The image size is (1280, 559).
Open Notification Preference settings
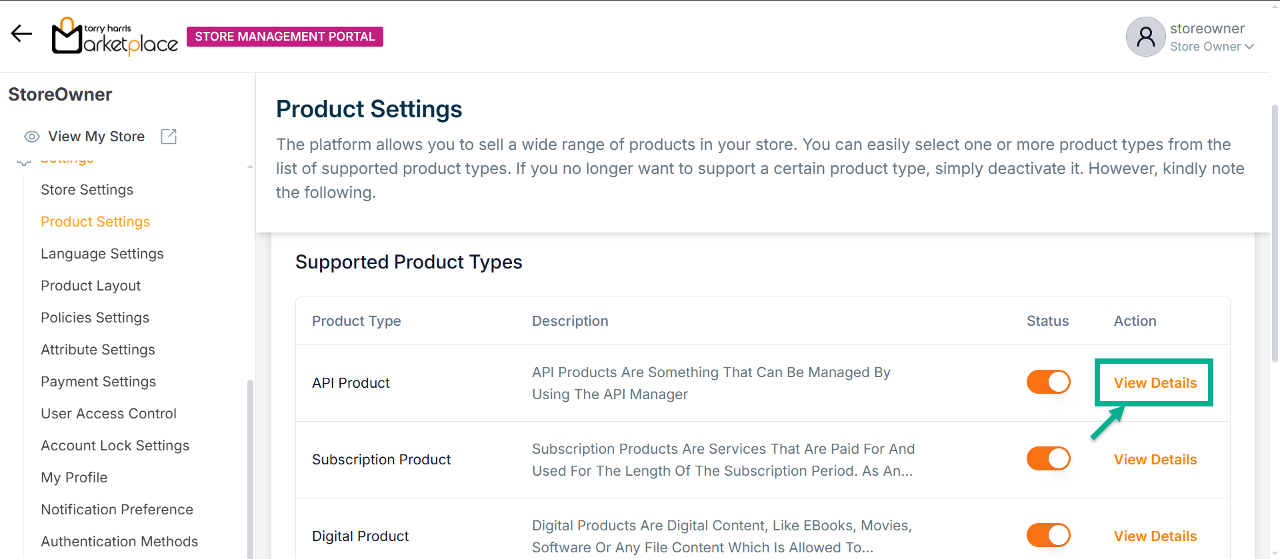coord(117,510)
